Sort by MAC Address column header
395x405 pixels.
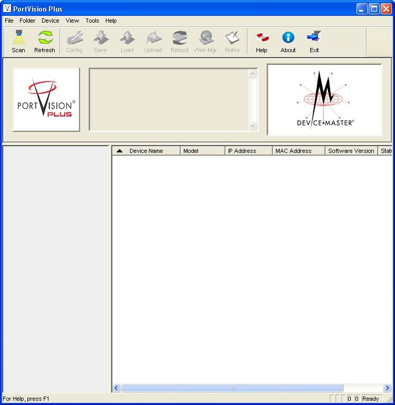click(299, 151)
